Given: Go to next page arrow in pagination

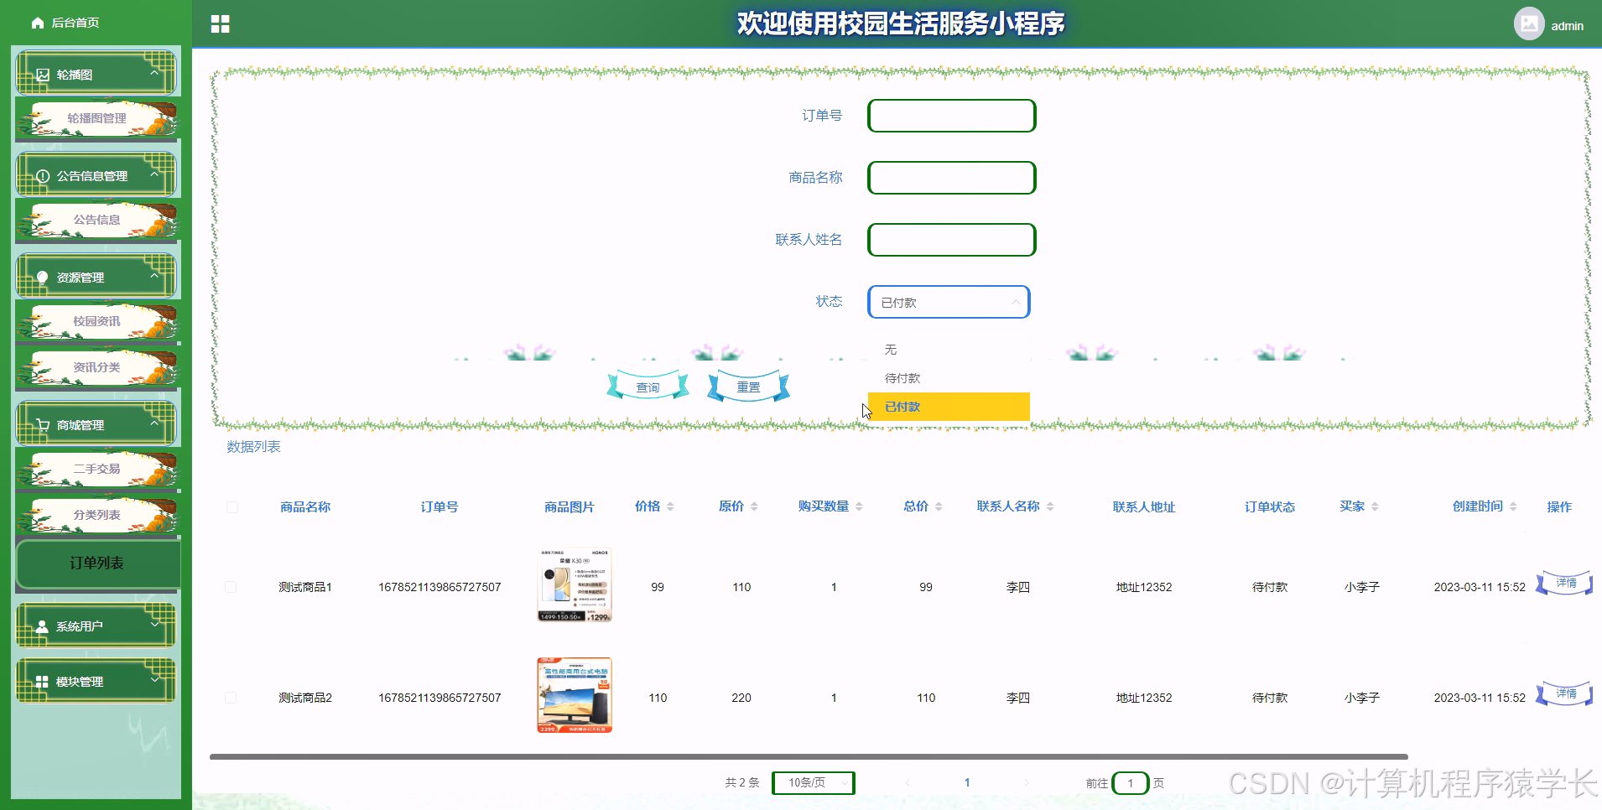Looking at the screenshot, I should [x=1027, y=782].
